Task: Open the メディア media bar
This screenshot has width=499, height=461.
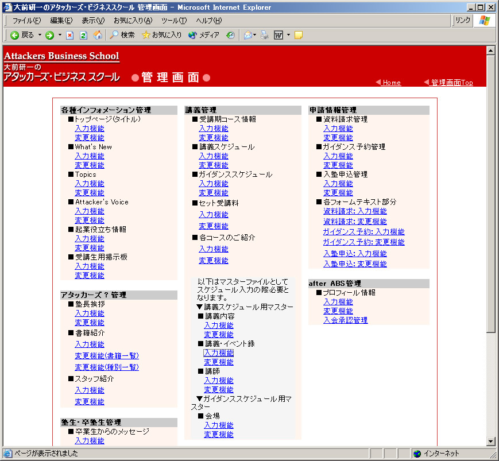Action: (x=204, y=35)
